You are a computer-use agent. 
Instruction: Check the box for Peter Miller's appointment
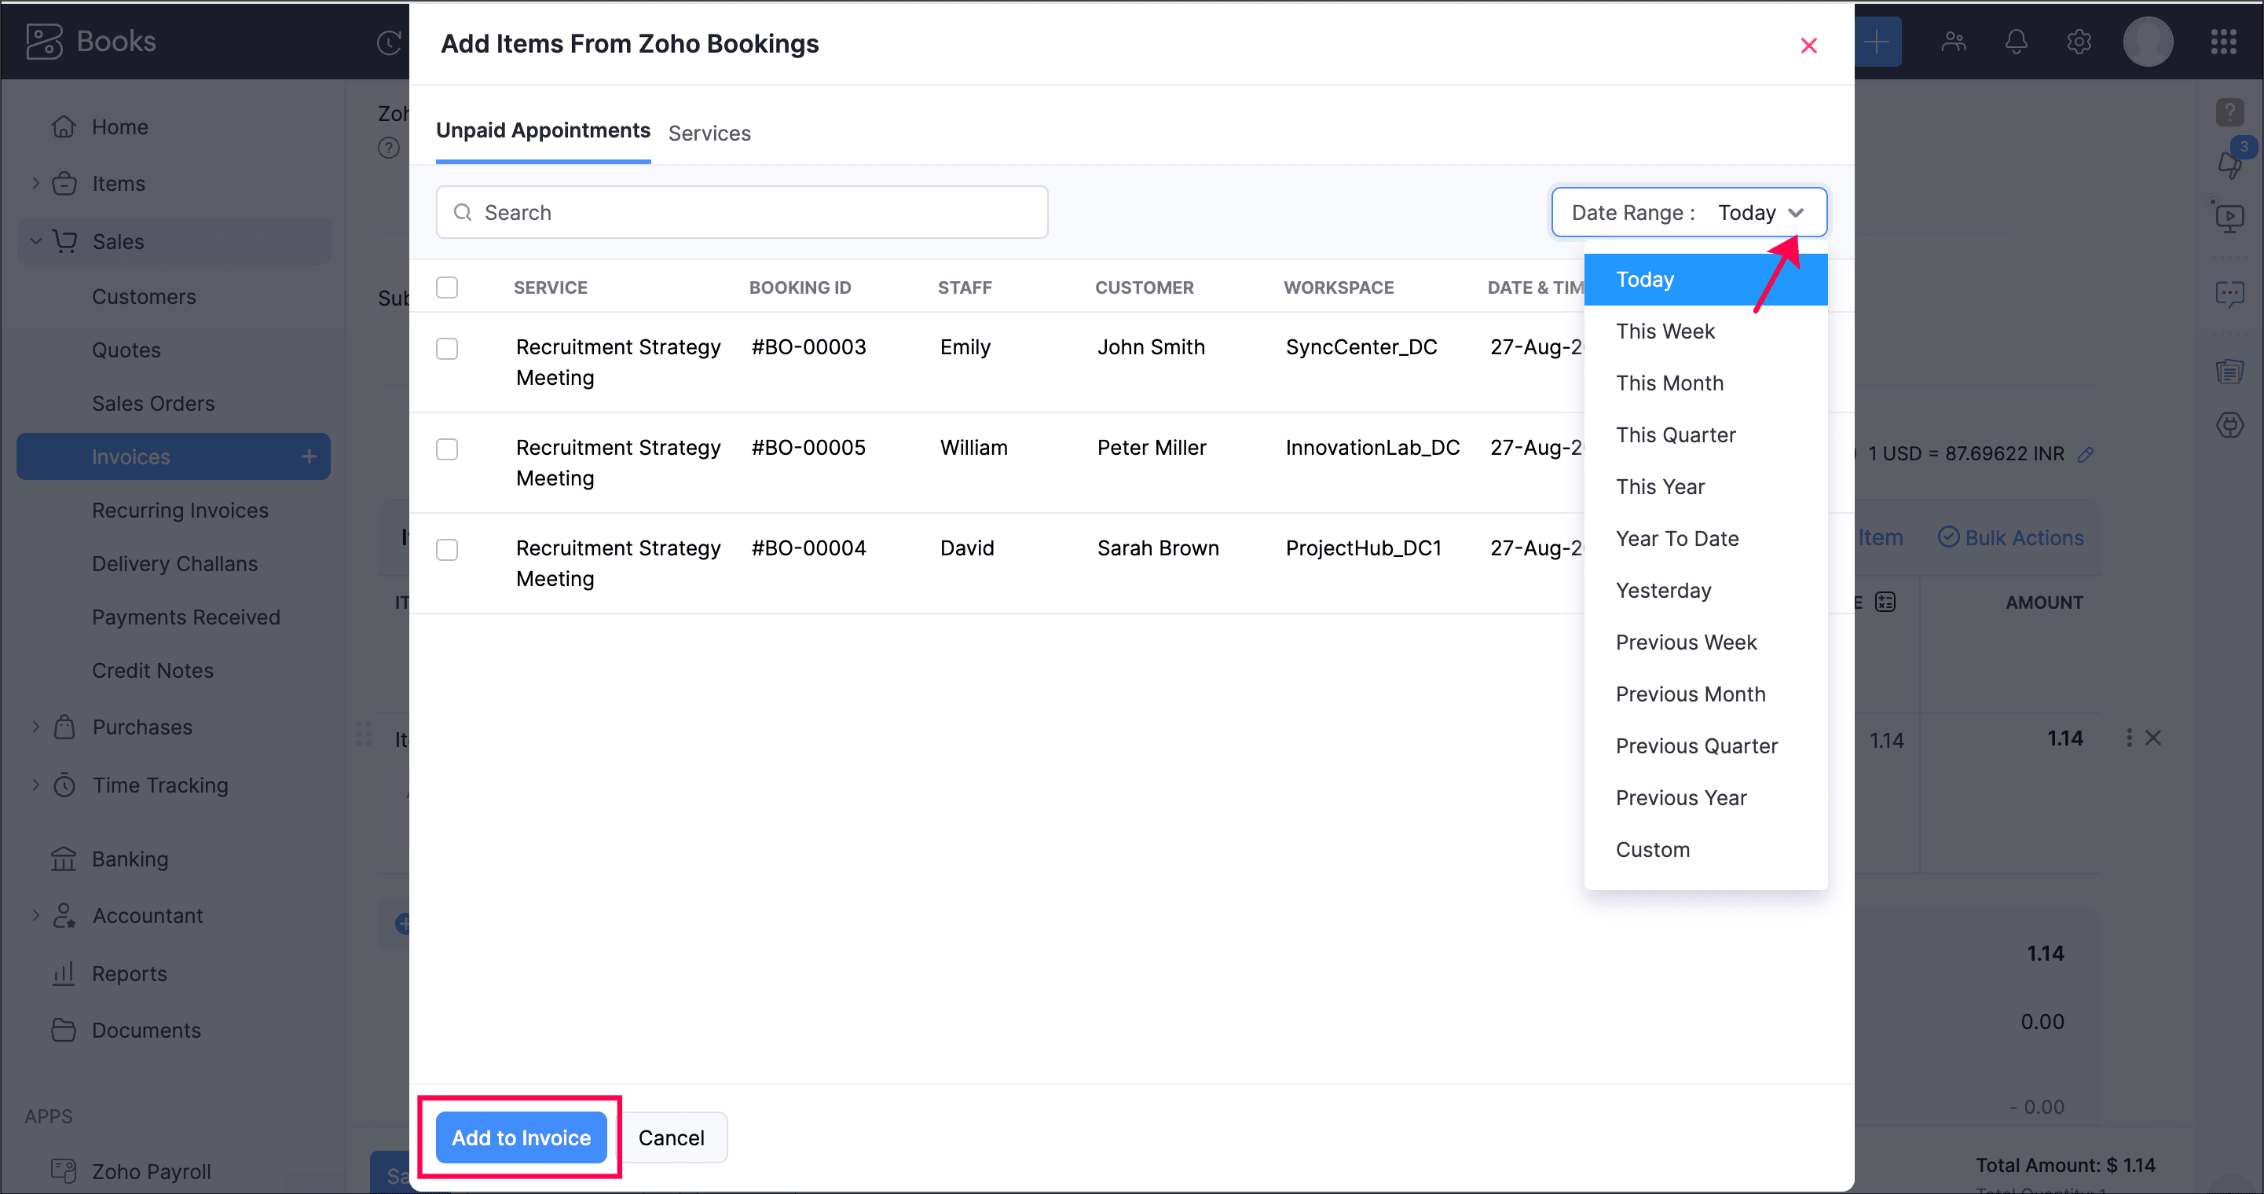447,450
